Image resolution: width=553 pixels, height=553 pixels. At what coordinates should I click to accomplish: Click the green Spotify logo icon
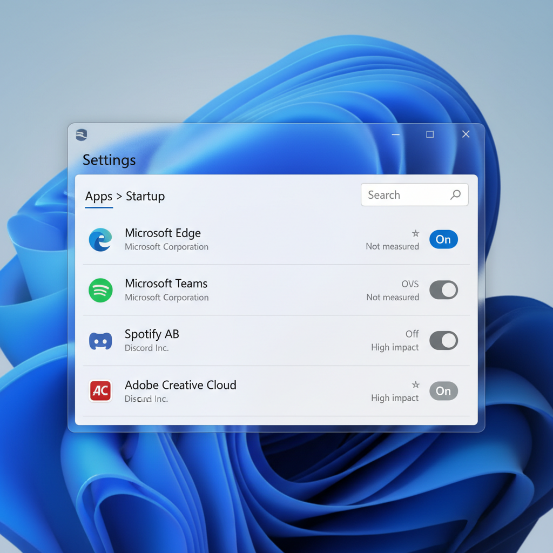click(x=100, y=291)
